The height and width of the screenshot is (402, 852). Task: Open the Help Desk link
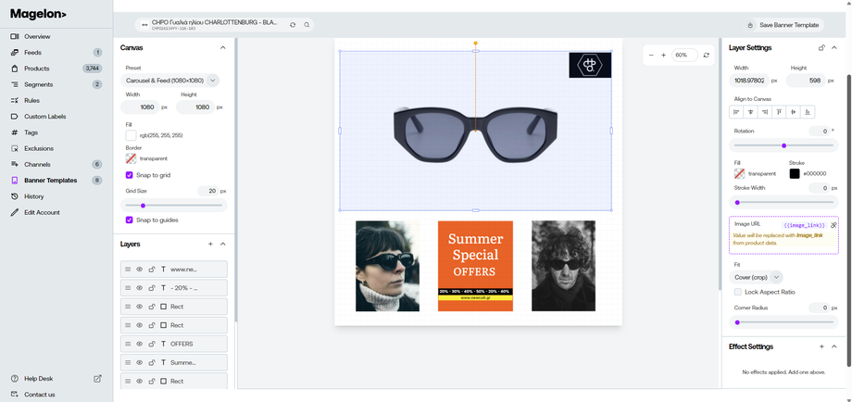click(38, 379)
